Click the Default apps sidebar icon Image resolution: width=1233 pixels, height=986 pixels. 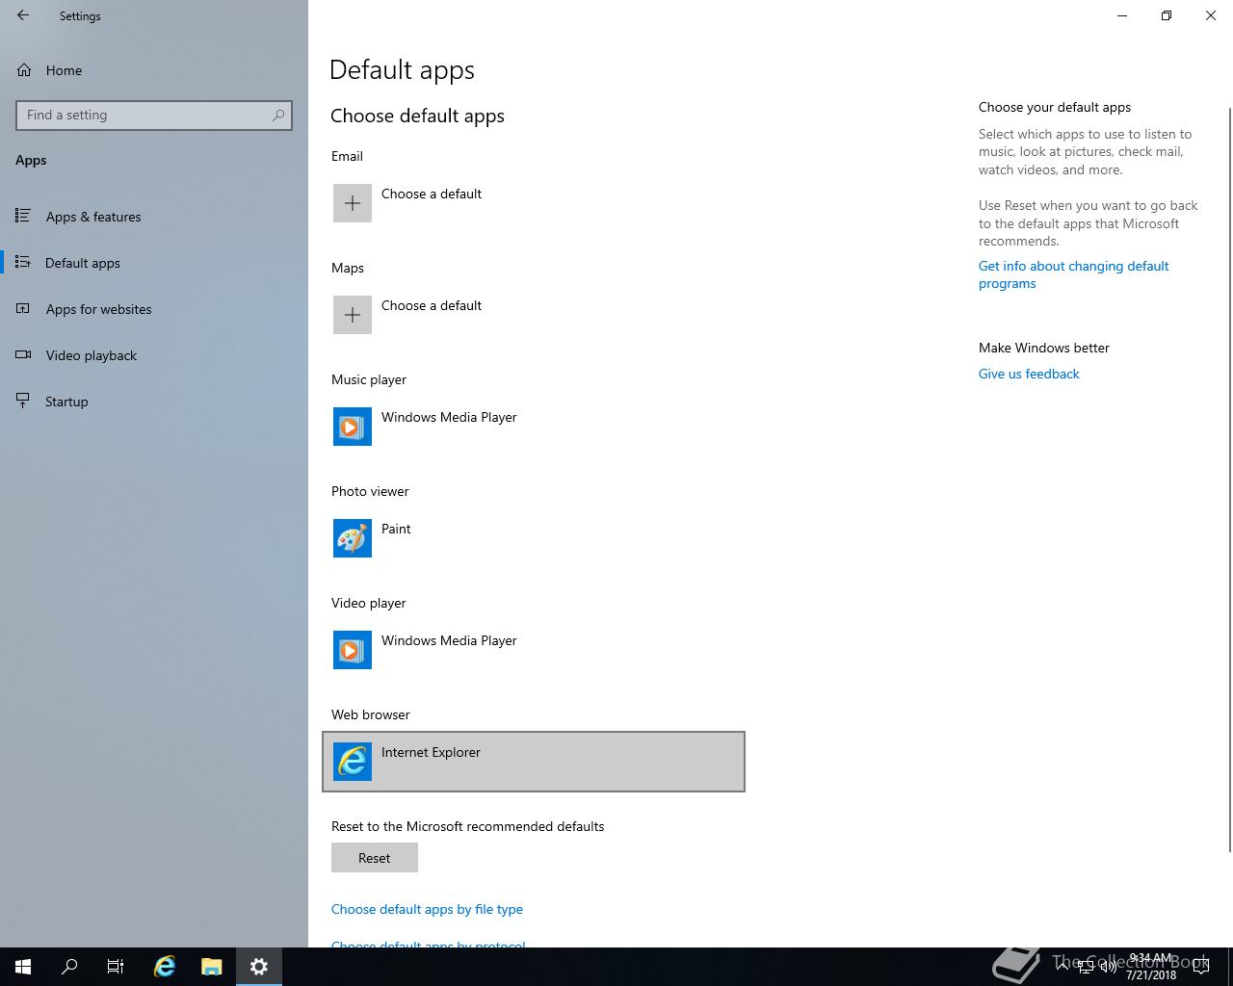23,262
